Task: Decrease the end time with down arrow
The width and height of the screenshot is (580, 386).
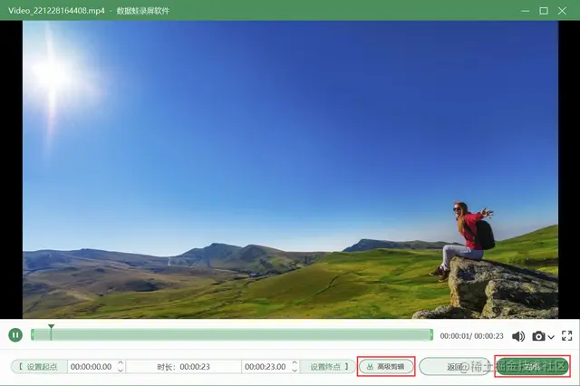Action: tap(295, 370)
